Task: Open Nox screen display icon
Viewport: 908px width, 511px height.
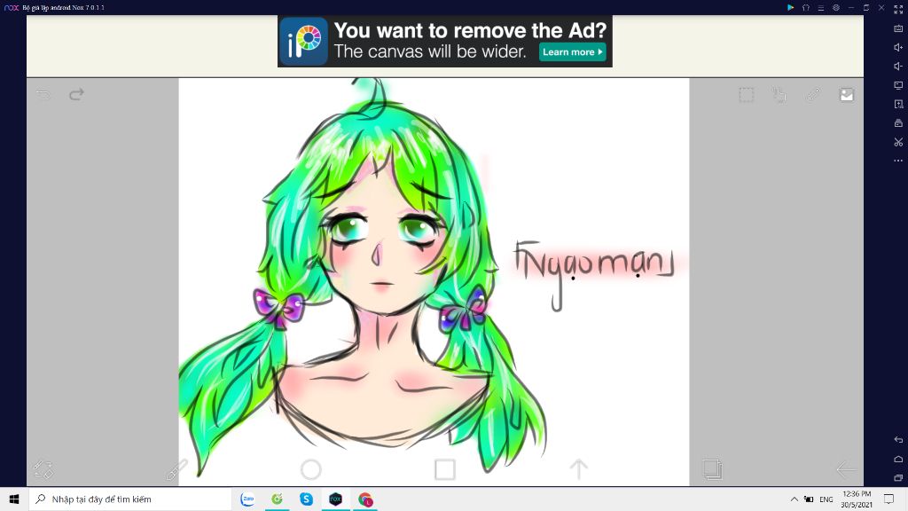Action: (898, 85)
